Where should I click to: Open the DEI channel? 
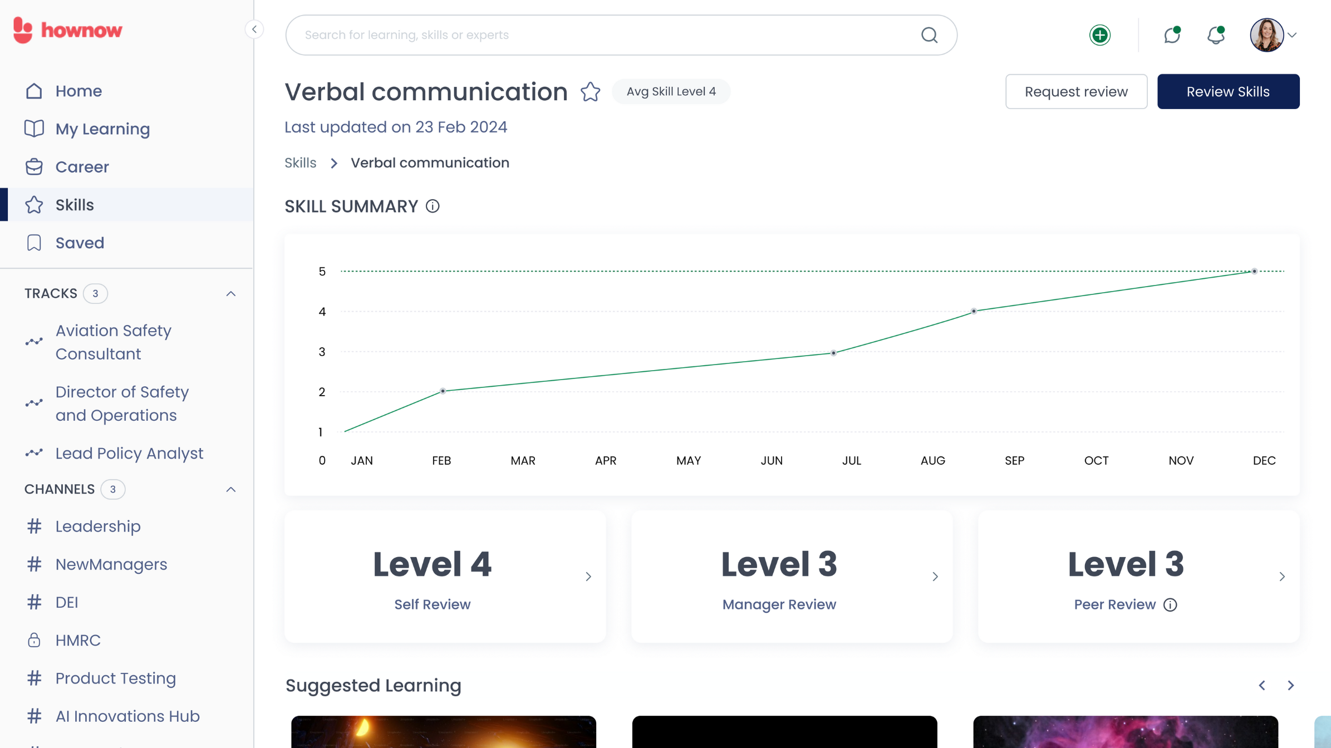(66, 602)
